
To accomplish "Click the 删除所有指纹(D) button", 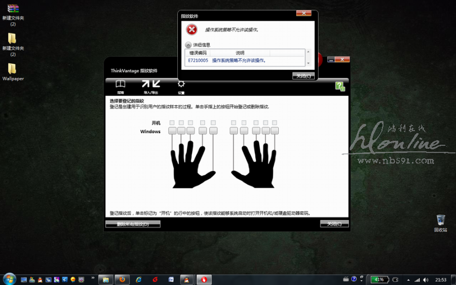I will pyautogui.click(x=133, y=224).
